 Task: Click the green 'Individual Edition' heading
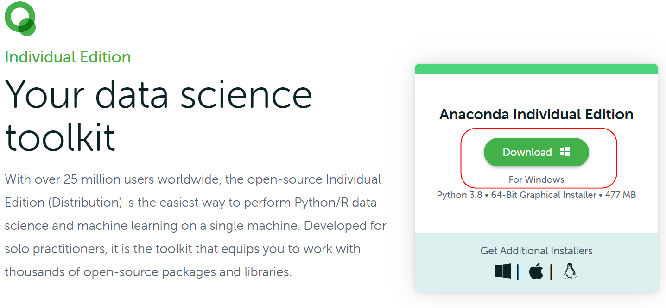tap(68, 57)
